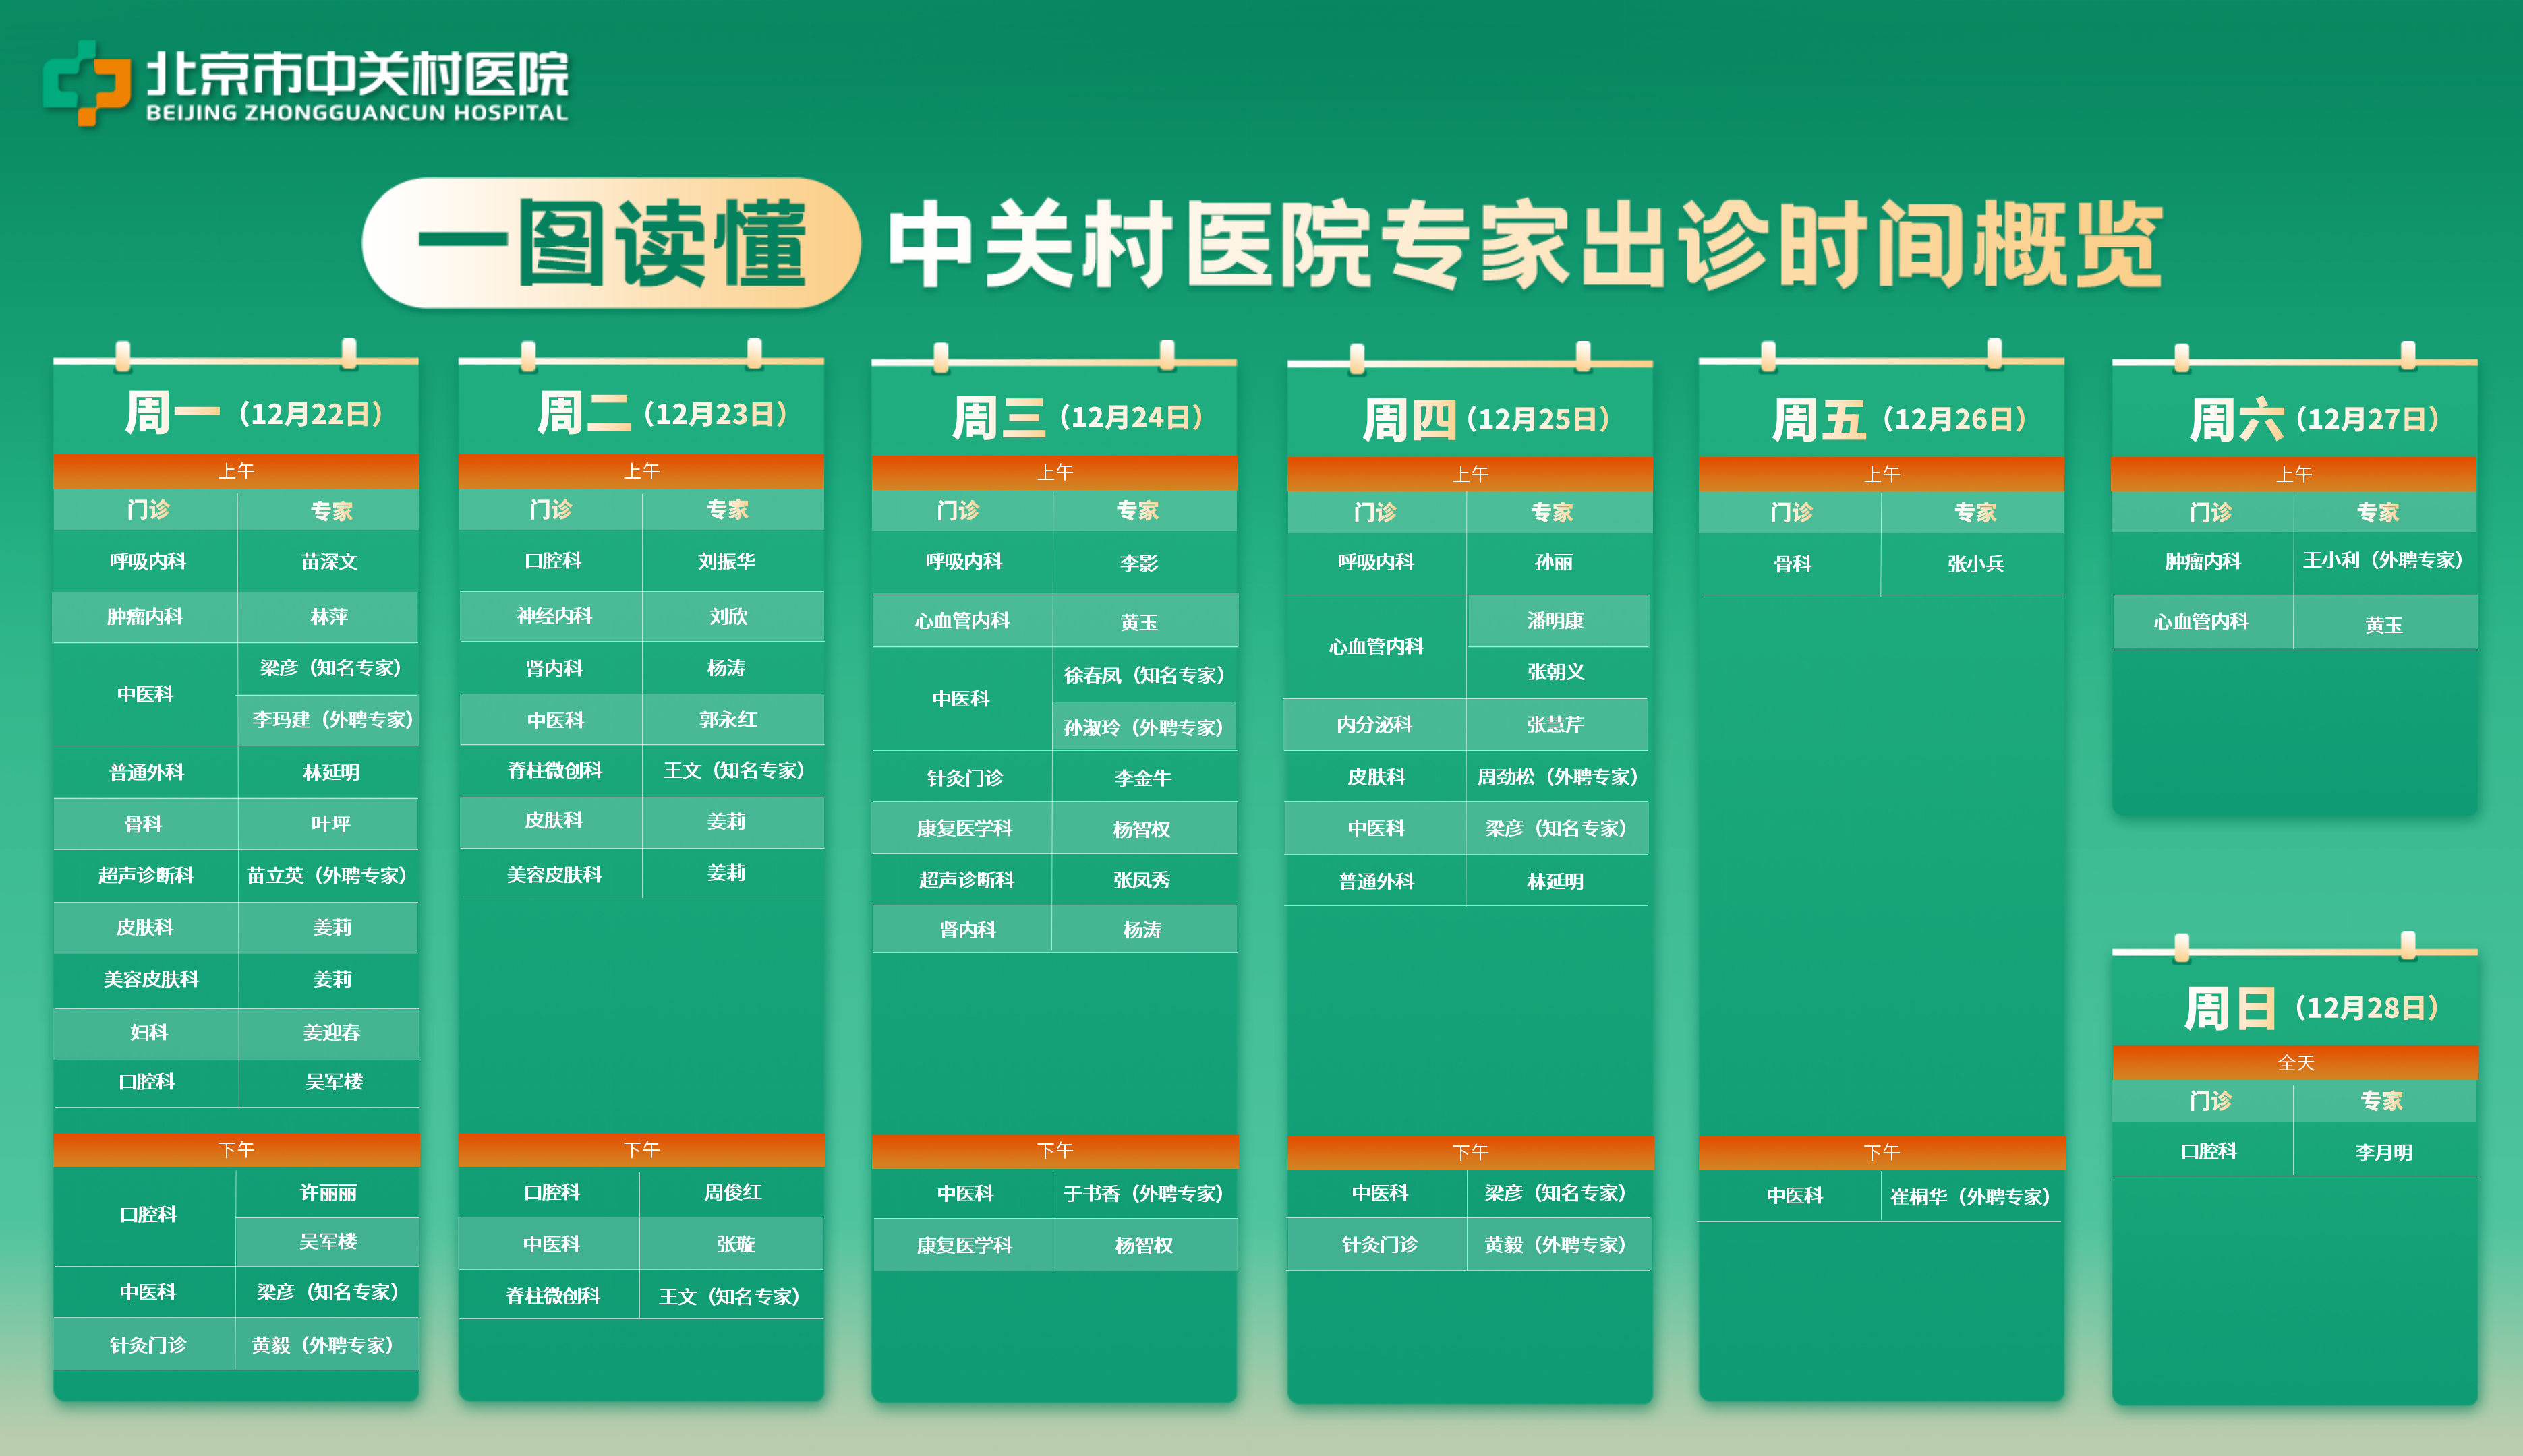Select the 周一 (12月22日) header
Screen dimensions: 2523x1456
click(253, 413)
